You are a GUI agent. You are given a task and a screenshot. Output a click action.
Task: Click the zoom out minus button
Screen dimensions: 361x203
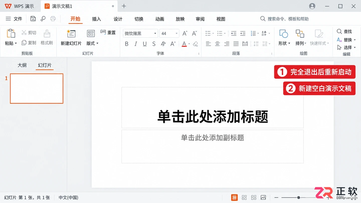click(x=276, y=197)
